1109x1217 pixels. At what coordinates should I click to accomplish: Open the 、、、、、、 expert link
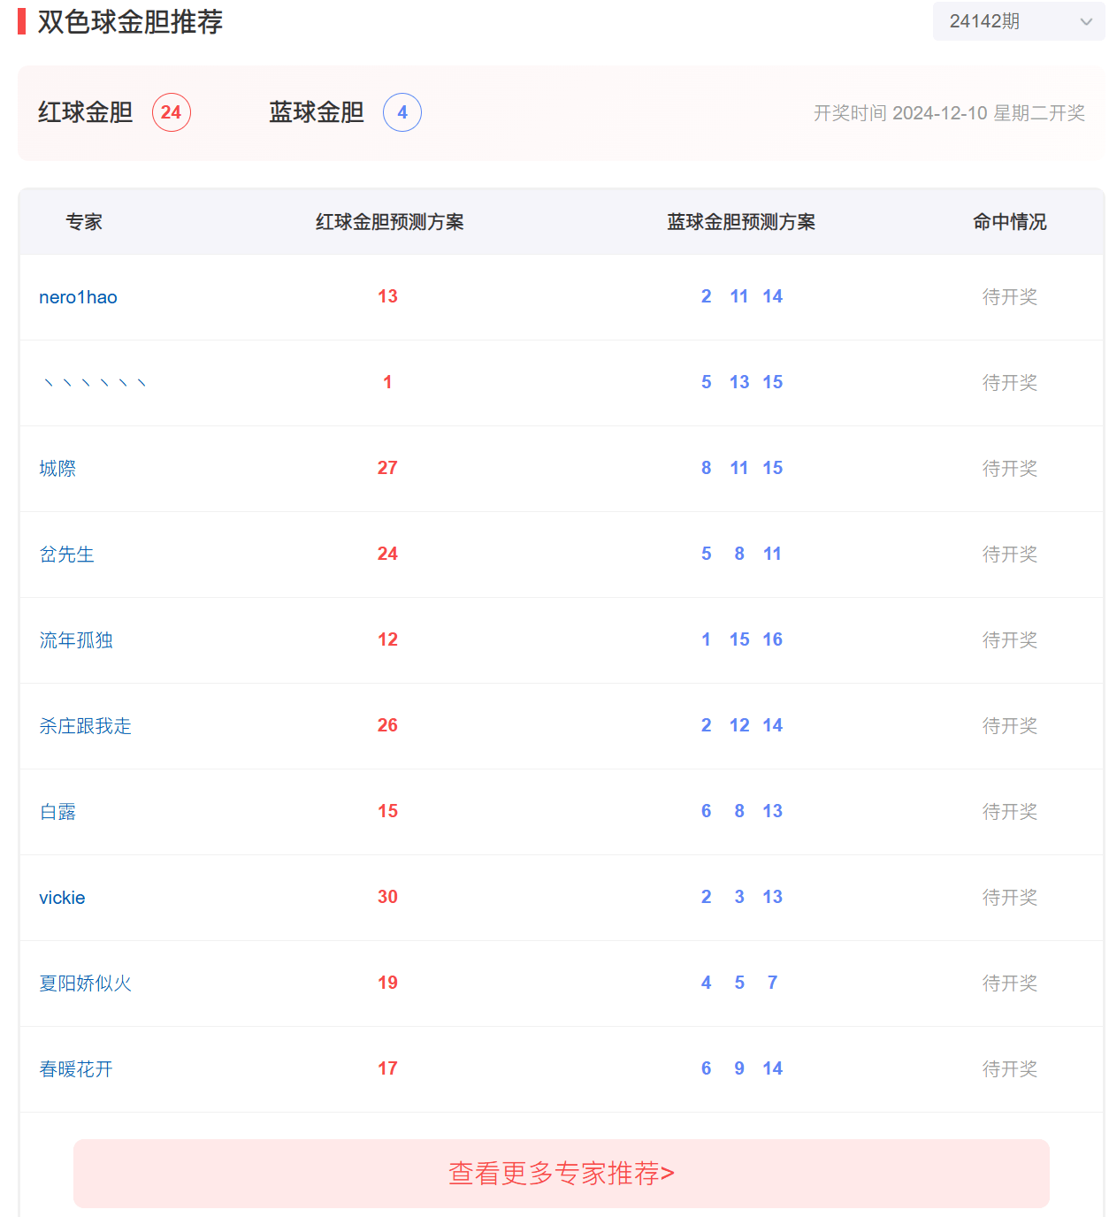pyautogui.click(x=94, y=383)
